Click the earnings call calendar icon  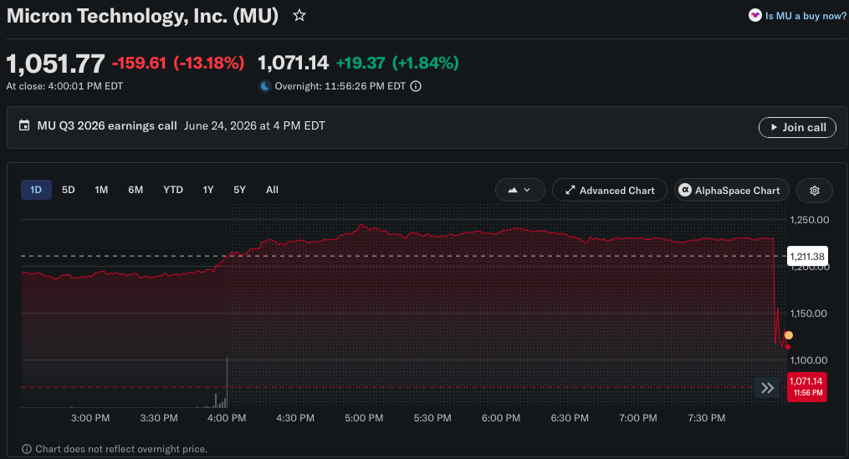[24, 125]
